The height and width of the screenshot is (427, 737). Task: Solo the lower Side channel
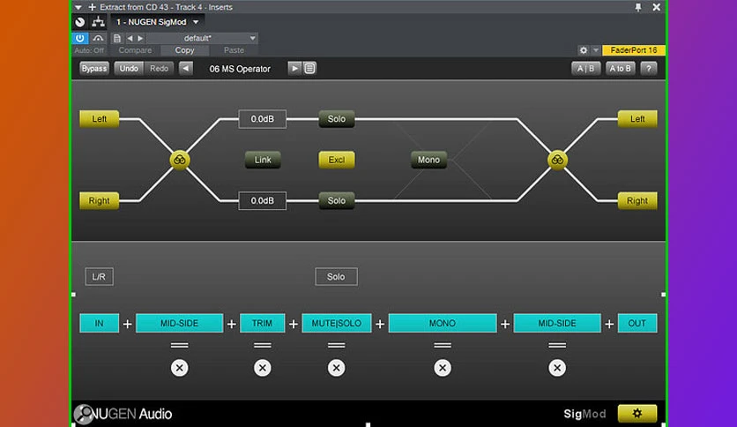pos(337,201)
